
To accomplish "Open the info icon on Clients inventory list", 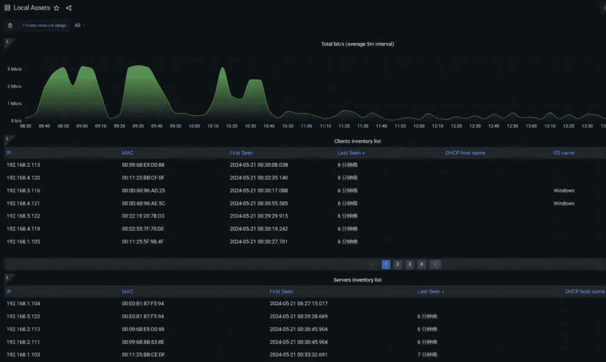I will pos(7,140).
